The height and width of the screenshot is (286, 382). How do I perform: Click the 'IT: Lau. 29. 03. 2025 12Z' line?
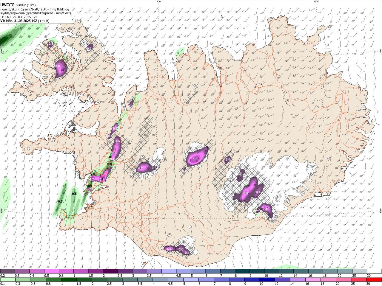click(x=19, y=17)
